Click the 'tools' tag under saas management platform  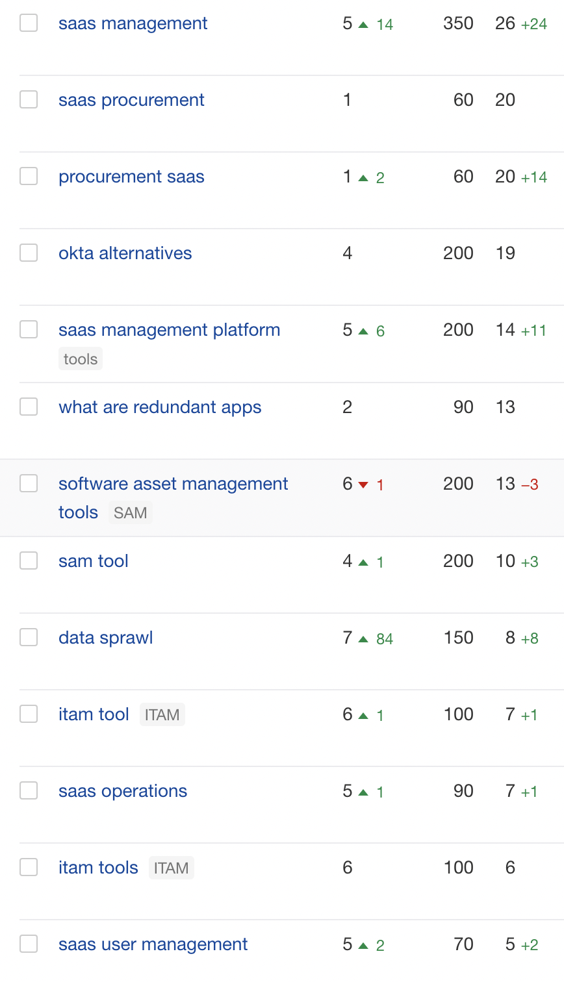[x=81, y=359]
